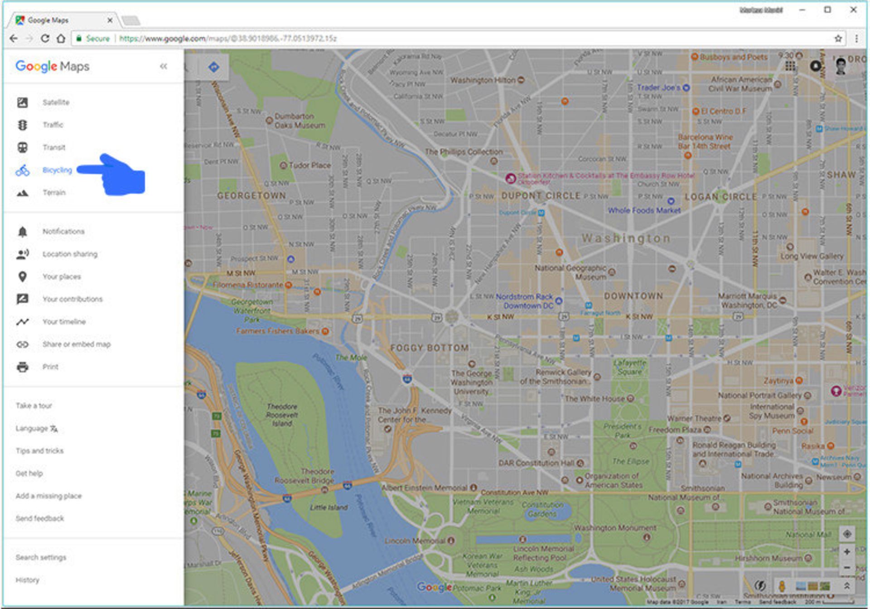The height and width of the screenshot is (609, 870).
Task: Click the first imagery thumbnail beside Pegman
Action: click(x=801, y=586)
